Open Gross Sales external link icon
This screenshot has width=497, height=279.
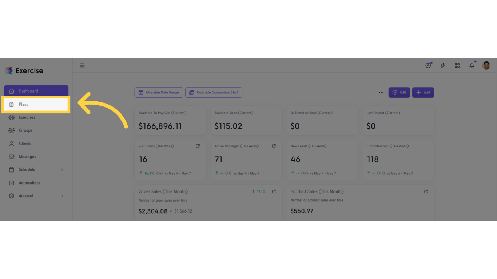[274, 191]
